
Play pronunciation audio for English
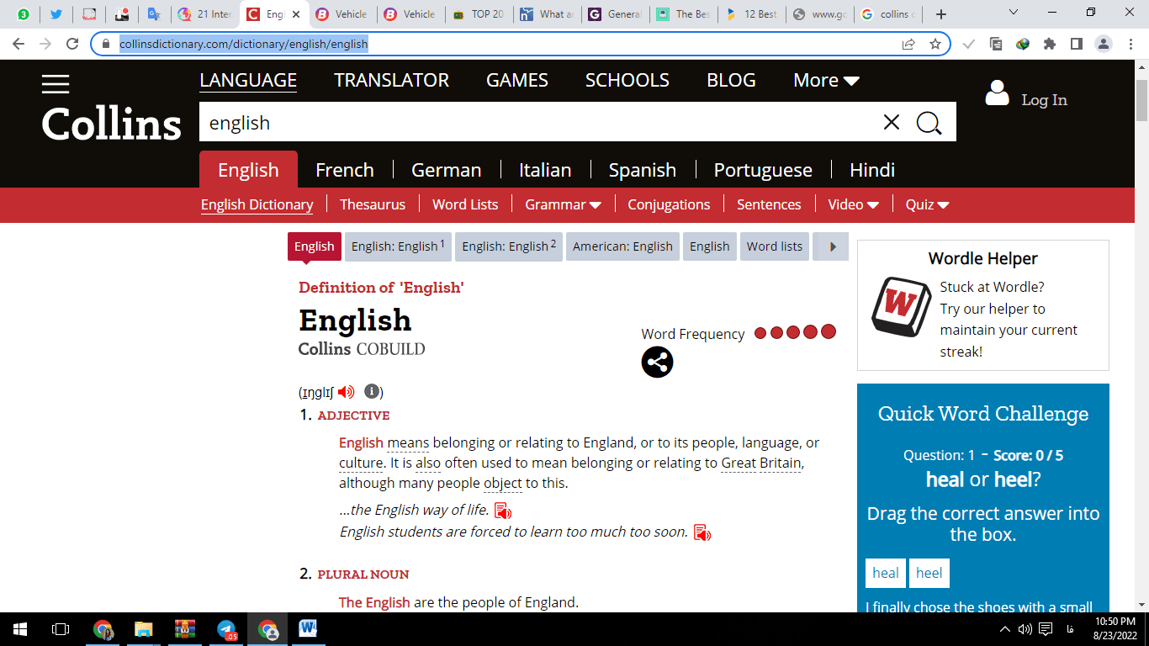tap(346, 392)
